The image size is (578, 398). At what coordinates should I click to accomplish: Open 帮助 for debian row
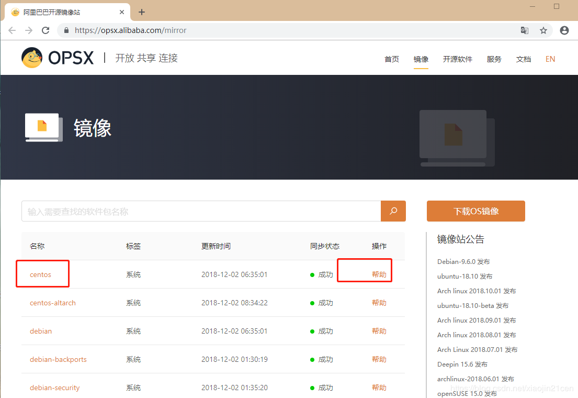pyautogui.click(x=379, y=331)
